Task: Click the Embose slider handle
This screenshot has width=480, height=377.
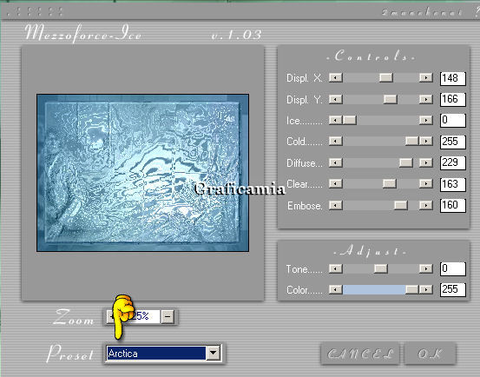Action: (x=400, y=205)
